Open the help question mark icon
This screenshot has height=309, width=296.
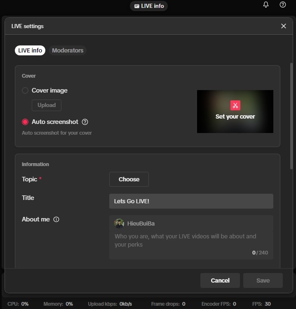283,5
